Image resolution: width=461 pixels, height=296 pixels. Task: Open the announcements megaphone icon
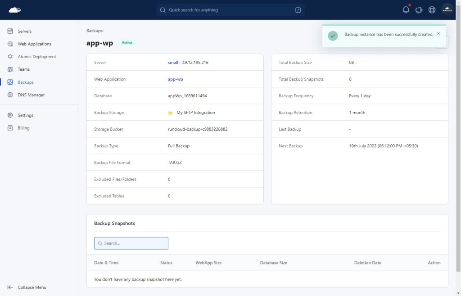tap(419, 10)
